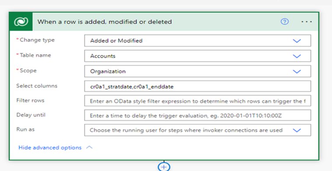
Task: Collapse the advanced options chevron
Action: (x=89, y=147)
